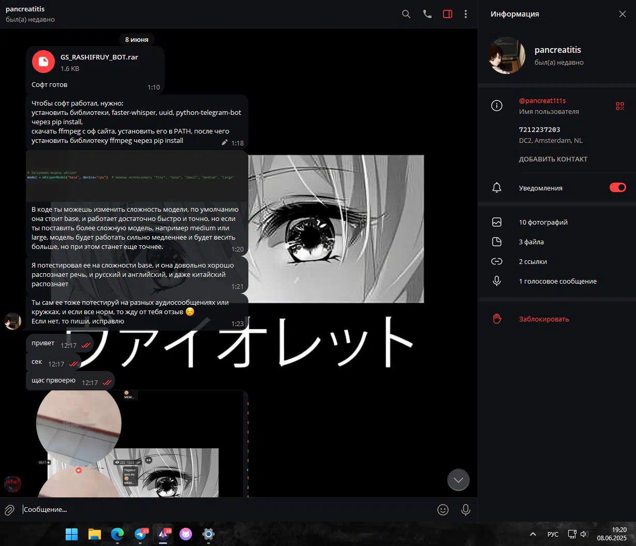Click the links chain icon
This screenshot has height=546, width=636.
[497, 261]
